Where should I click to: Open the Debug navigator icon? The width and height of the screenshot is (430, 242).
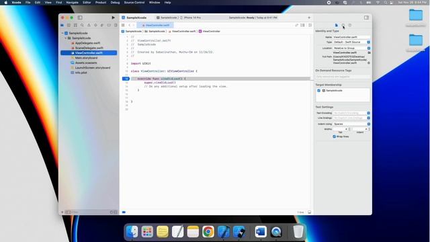click(x=102, y=26)
